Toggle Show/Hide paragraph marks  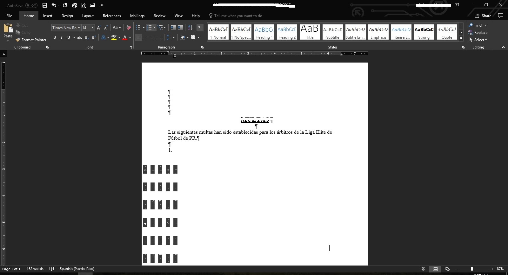(200, 28)
